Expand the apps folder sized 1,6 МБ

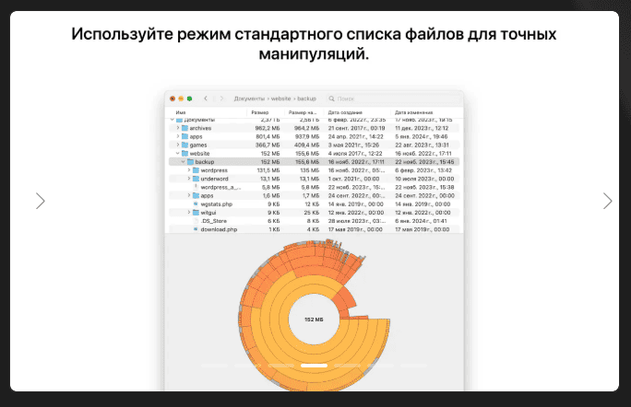(x=189, y=195)
